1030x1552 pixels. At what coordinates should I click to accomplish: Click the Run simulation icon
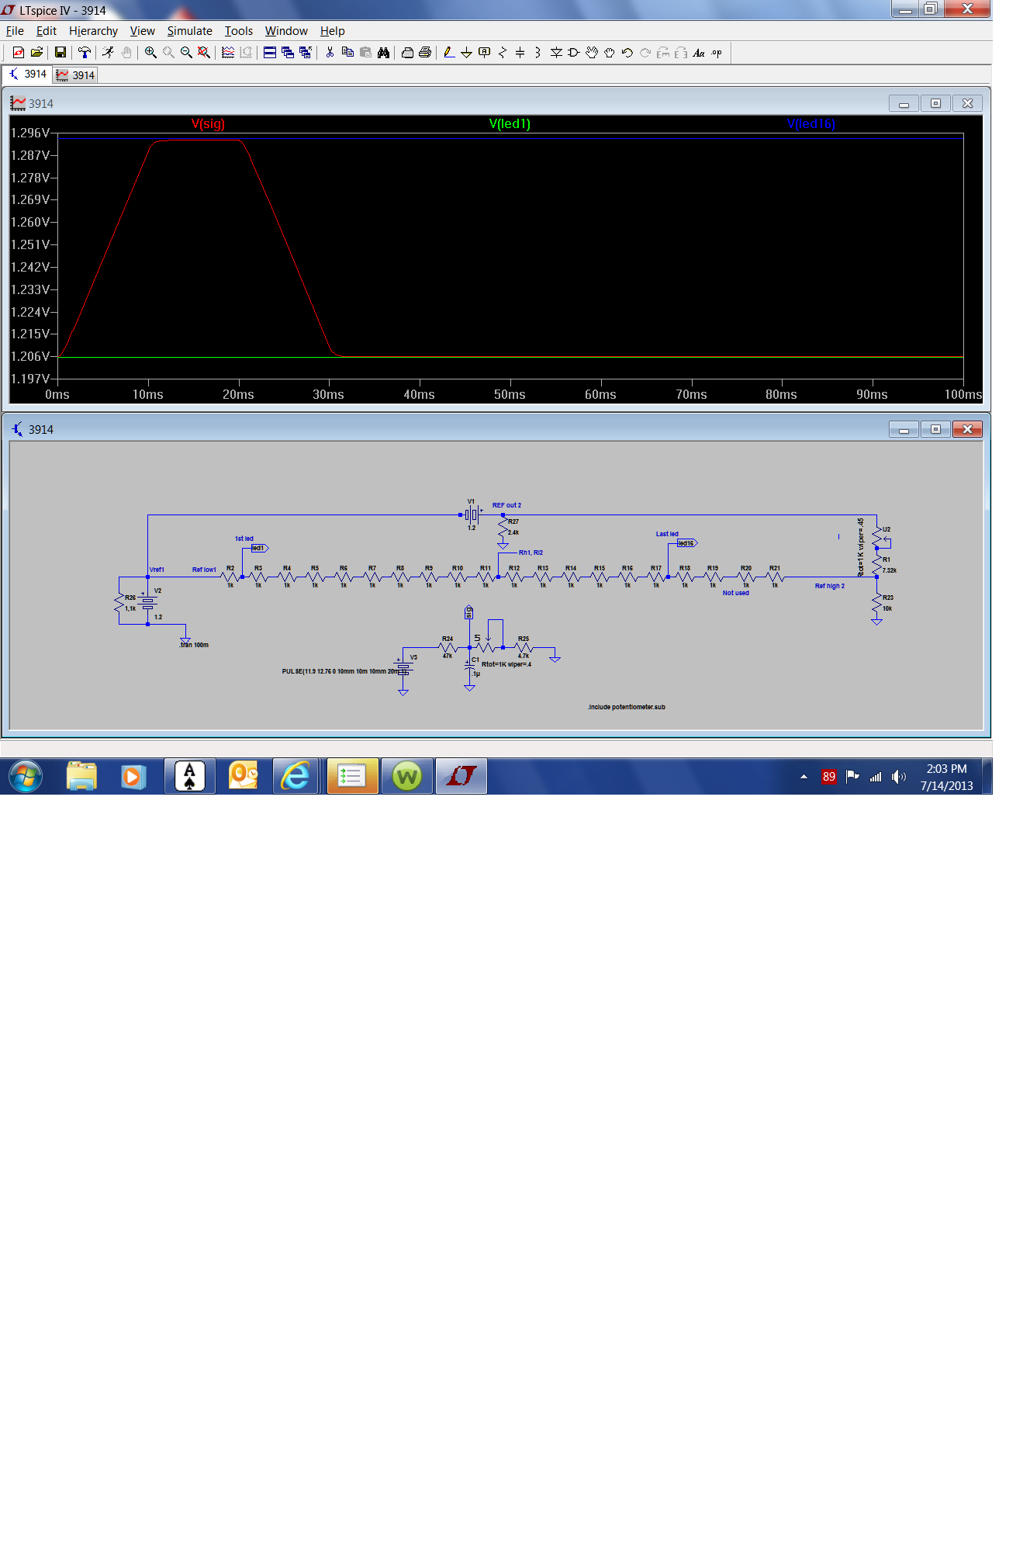108,53
